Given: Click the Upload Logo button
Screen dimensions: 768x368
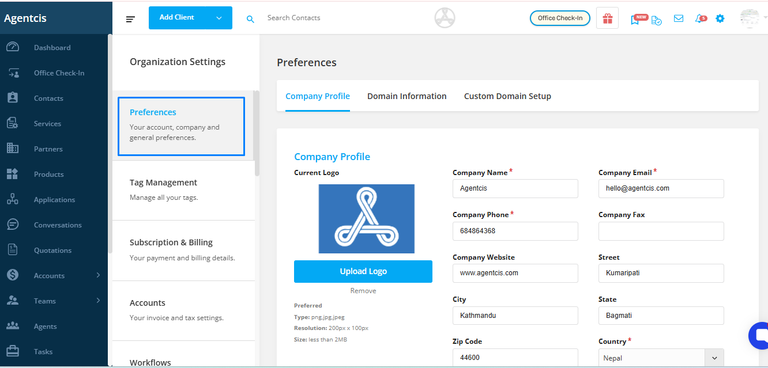Looking at the screenshot, I should (363, 271).
